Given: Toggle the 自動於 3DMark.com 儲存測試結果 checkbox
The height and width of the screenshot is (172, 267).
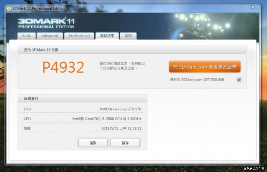Looking at the screenshot, I should pos(239,80).
